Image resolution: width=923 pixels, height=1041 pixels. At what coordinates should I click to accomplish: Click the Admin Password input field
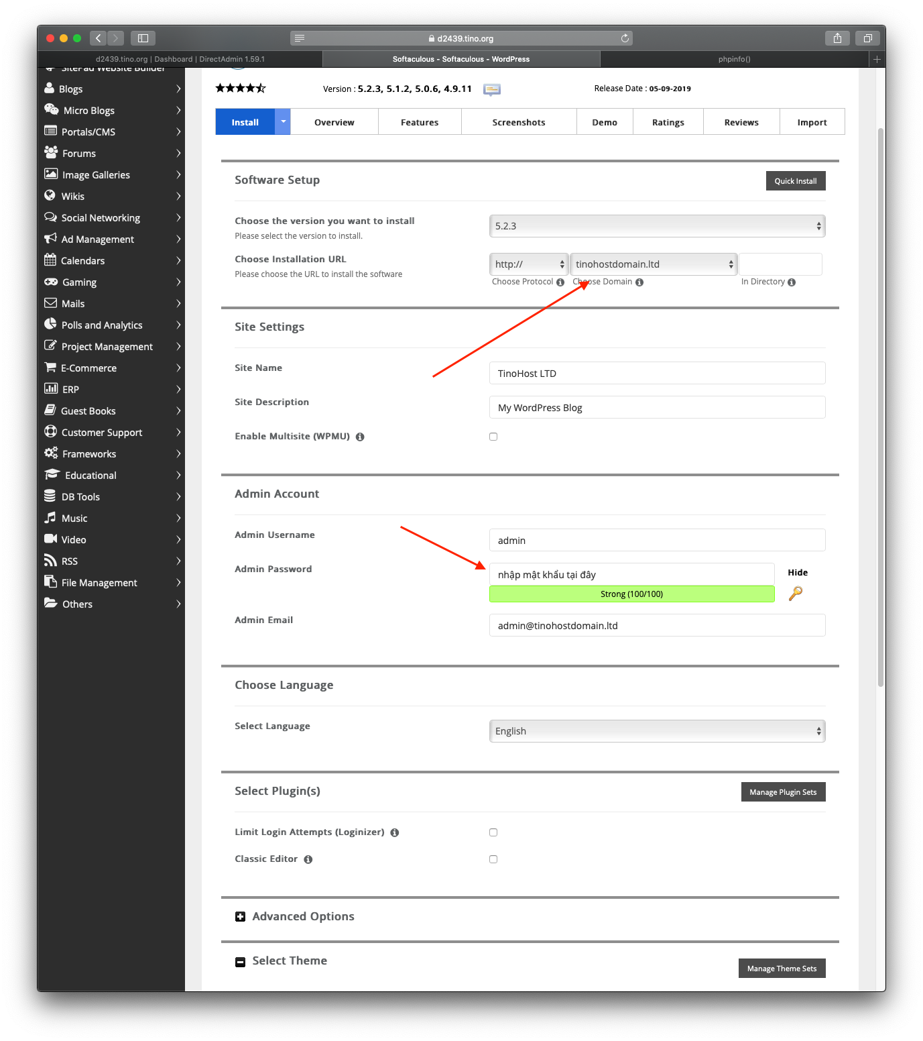click(x=632, y=574)
